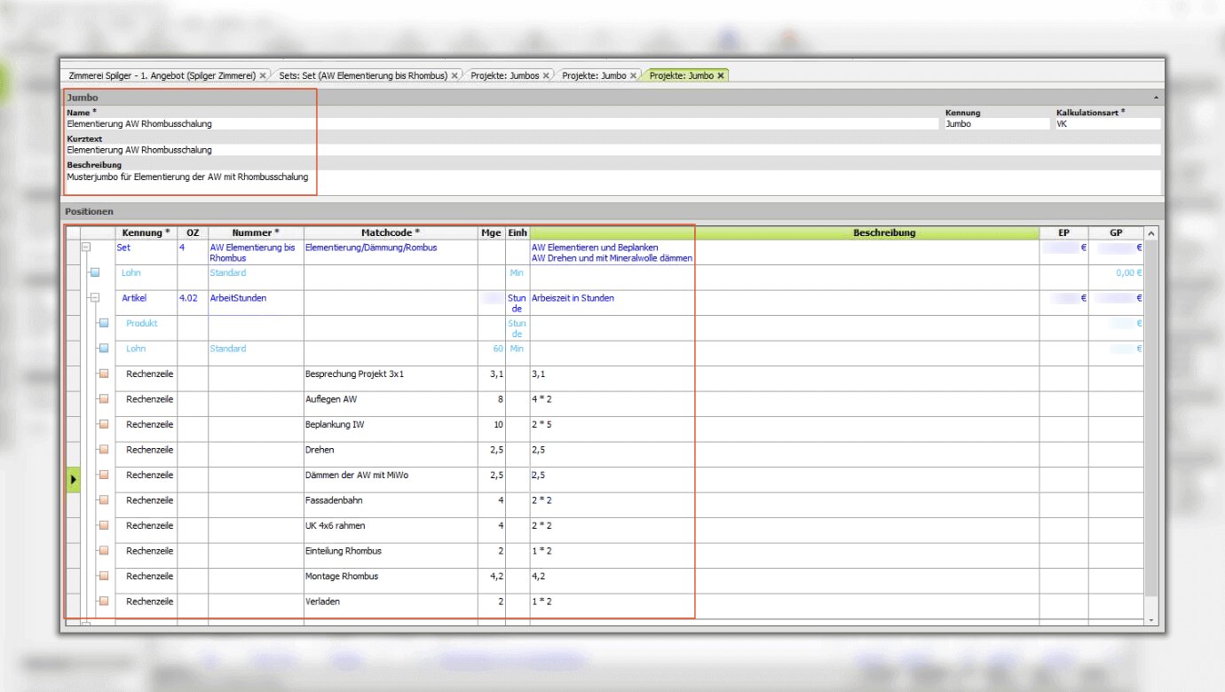1225x692 pixels.
Task: Click the orange icon of the Verladen row
Action: (x=104, y=602)
